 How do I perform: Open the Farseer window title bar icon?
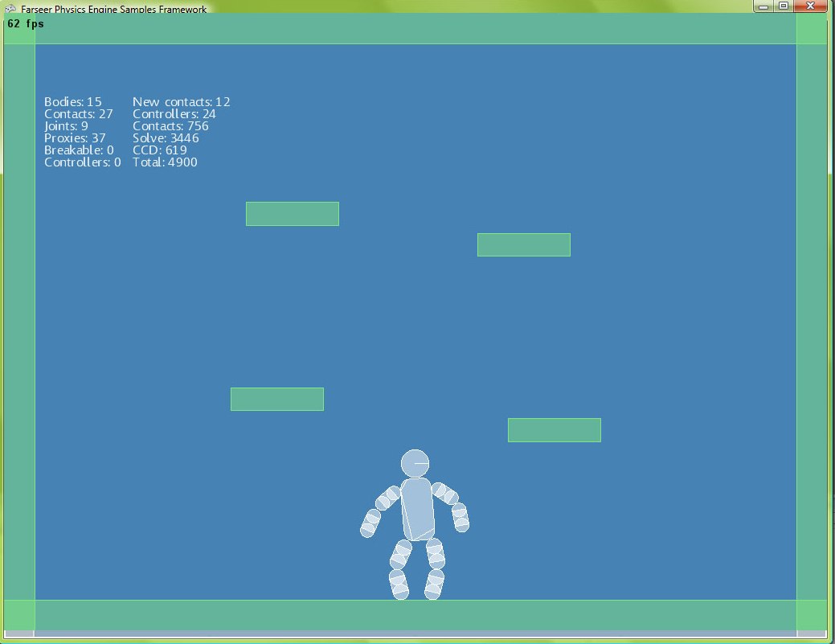click(x=10, y=9)
